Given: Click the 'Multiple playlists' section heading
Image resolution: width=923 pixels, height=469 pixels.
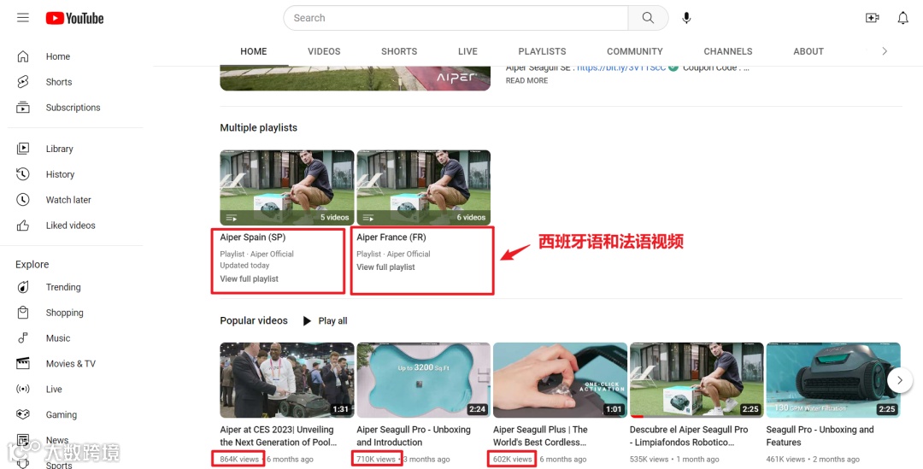Looking at the screenshot, I should (258, 127).
